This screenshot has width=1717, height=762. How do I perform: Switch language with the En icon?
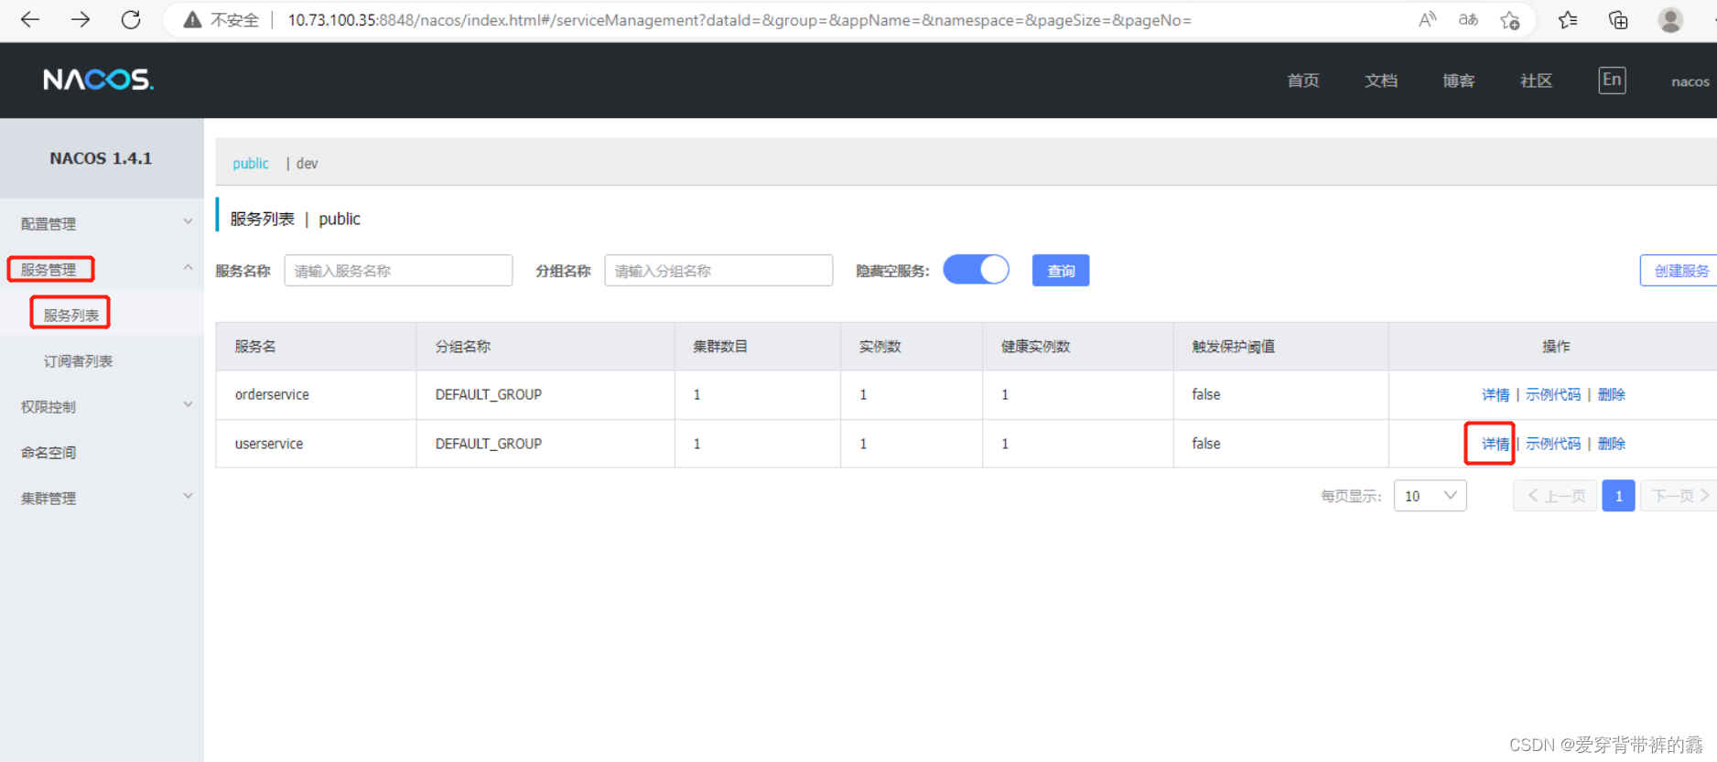point(1612,80)
